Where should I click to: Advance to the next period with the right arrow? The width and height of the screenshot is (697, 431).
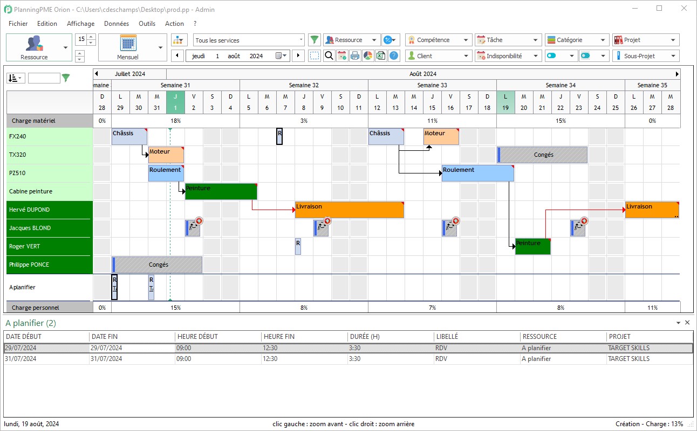[x=297, y=55]
